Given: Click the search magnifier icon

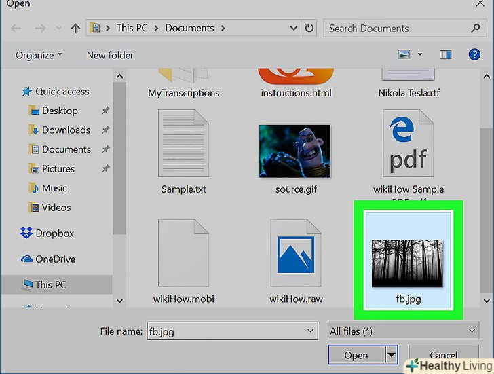Looking at the screenshot, I should coord(475,29).
